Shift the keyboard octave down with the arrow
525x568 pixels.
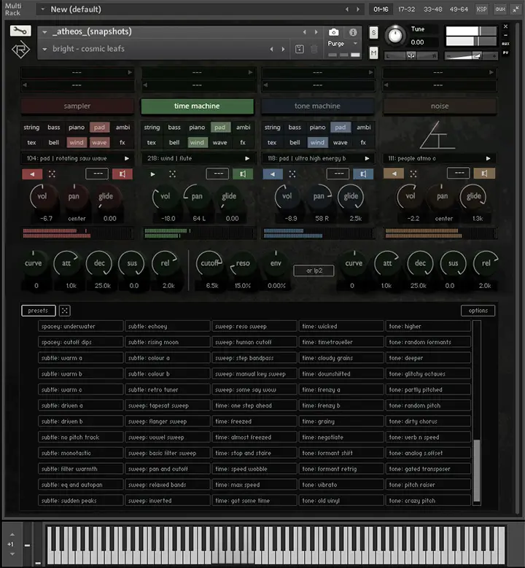click(x=12, y=554)
